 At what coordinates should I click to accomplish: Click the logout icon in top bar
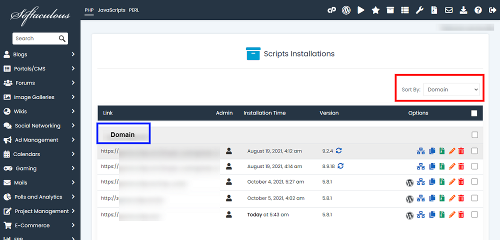pos(491,10)
